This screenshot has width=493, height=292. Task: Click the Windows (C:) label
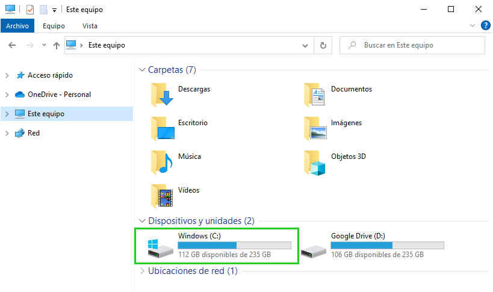tap(199, 236)
